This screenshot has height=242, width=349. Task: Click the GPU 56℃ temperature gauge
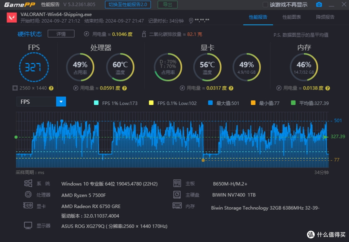coord(207,67)
